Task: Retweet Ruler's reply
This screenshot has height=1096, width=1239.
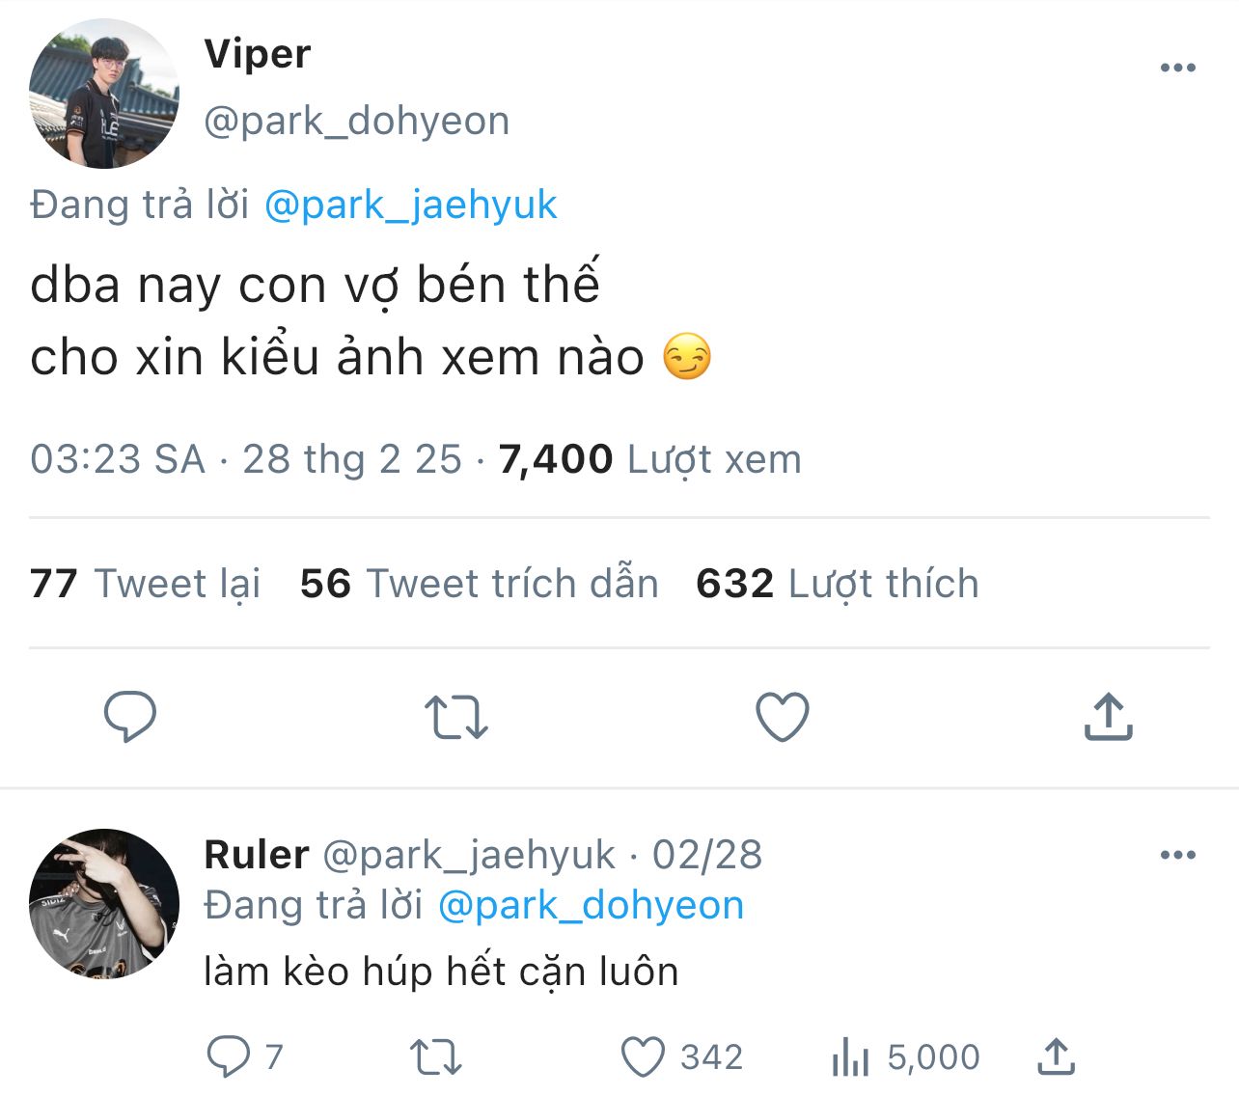Action: pos(436,1057)
